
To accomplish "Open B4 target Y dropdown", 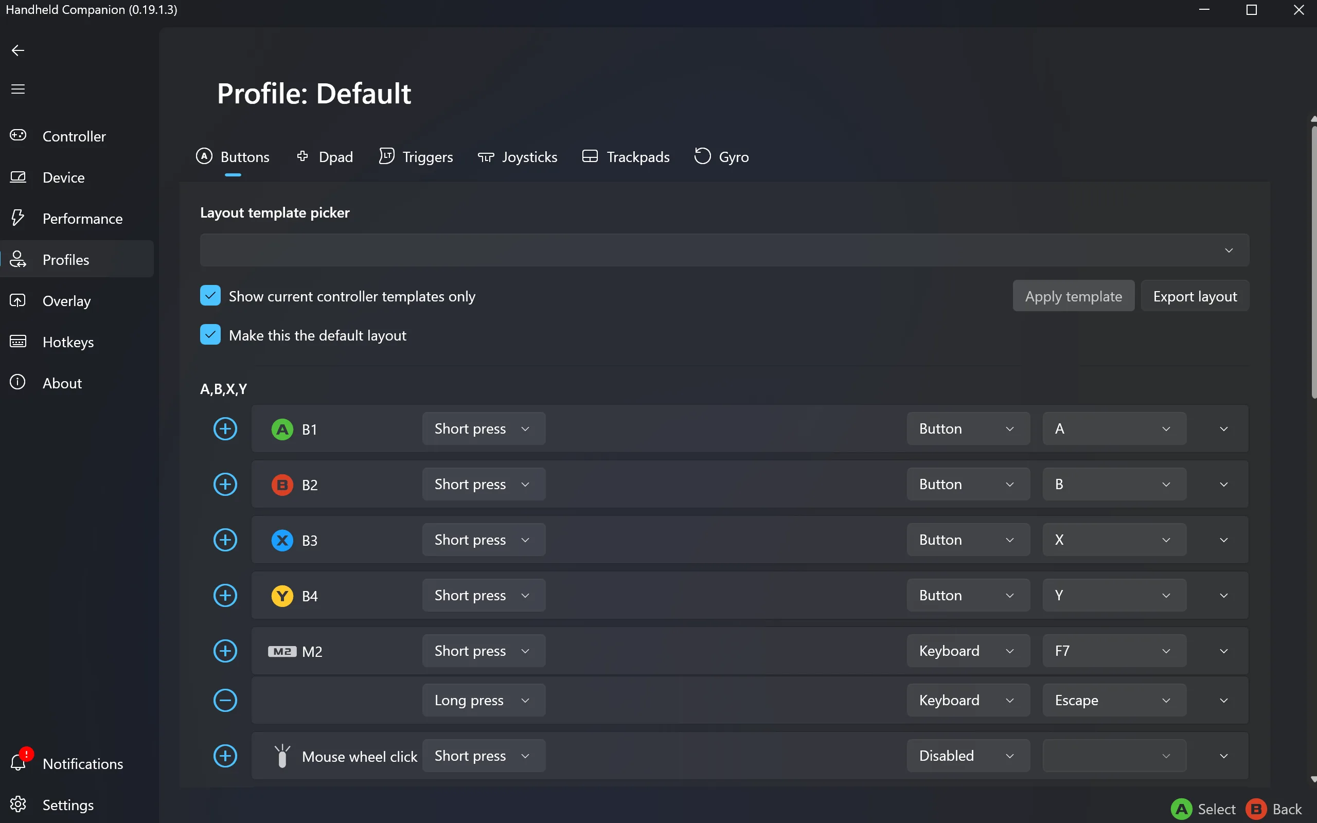I will coord(1114,596).
